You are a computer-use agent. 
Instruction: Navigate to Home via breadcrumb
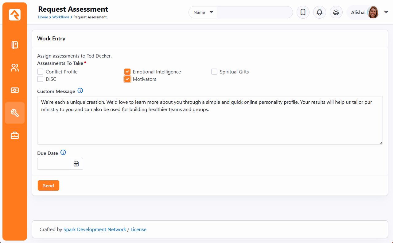pyautogui.click(x=43, y=17)
